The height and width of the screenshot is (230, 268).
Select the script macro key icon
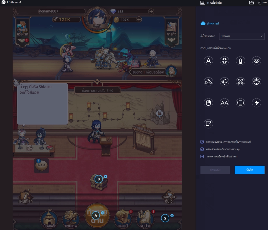tap(208, 123)
